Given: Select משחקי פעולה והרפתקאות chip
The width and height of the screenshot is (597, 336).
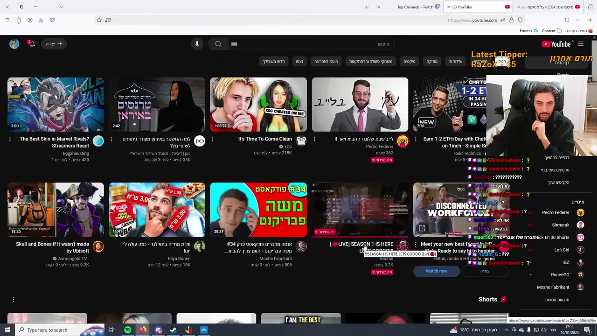Looking at the screenshot, I should (x=371, y=61).
